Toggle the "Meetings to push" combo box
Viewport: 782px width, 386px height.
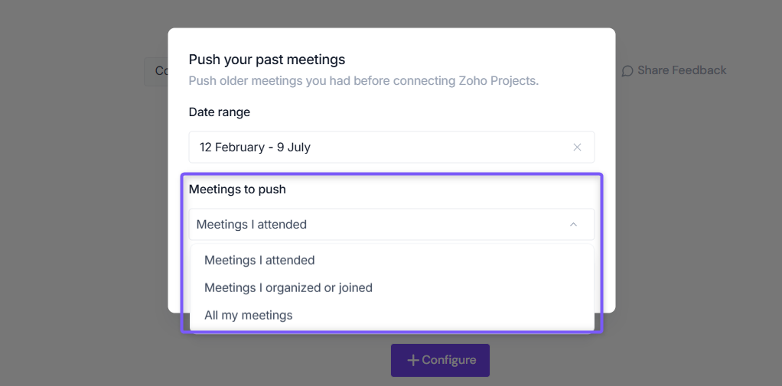tap(392, 225)
